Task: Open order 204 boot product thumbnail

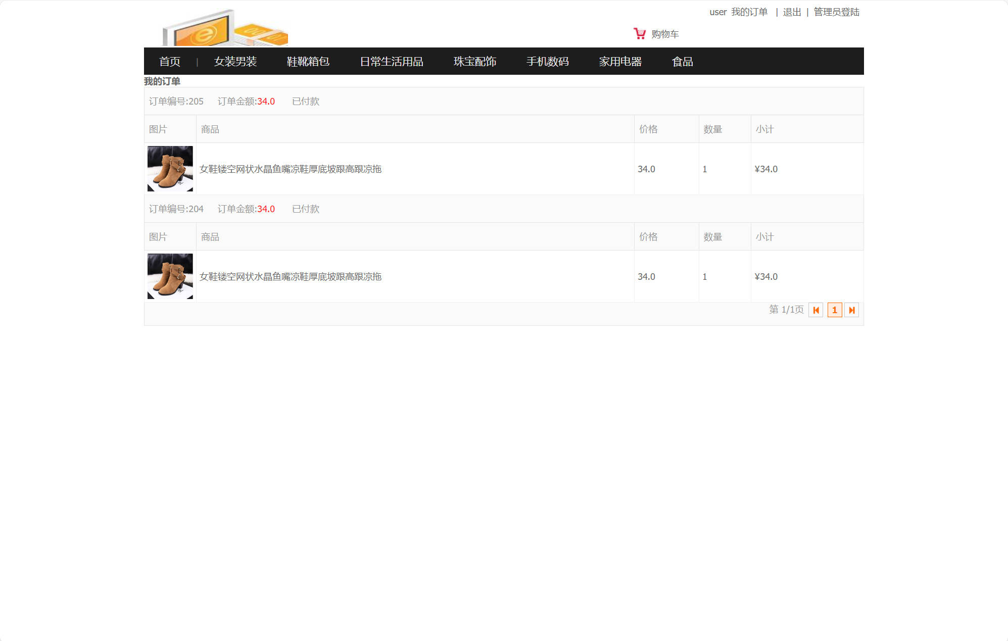Action: (x=170, y=276)
